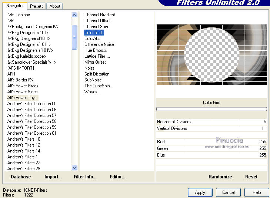The image size is (270, 198).
Task: Select &<Sandflower Specials°v° > category
Action: 31,62
